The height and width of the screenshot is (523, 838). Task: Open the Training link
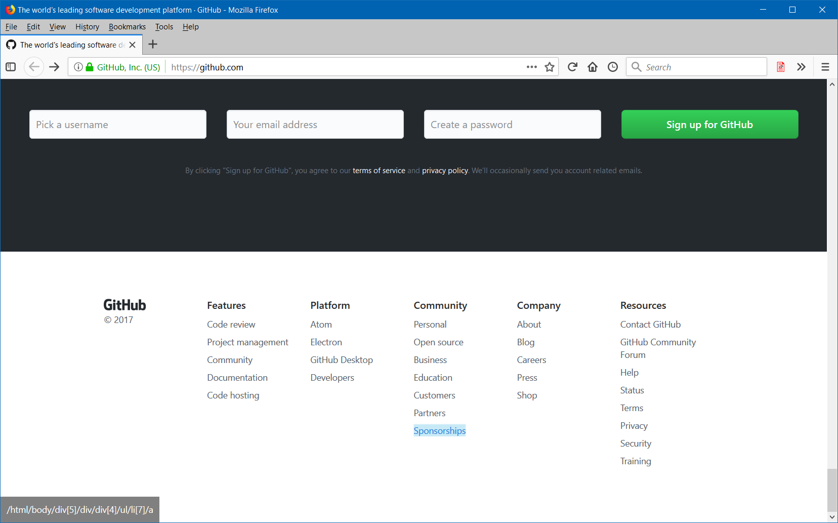636,461
